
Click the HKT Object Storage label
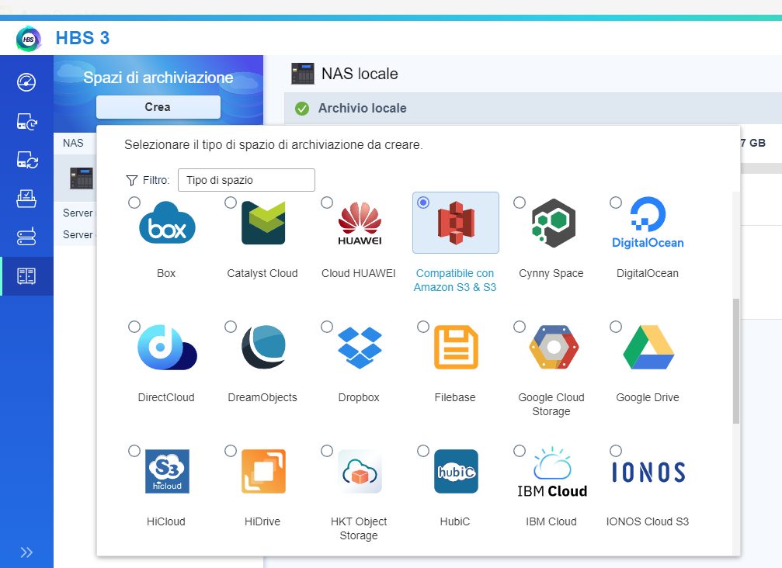[359, 528]
